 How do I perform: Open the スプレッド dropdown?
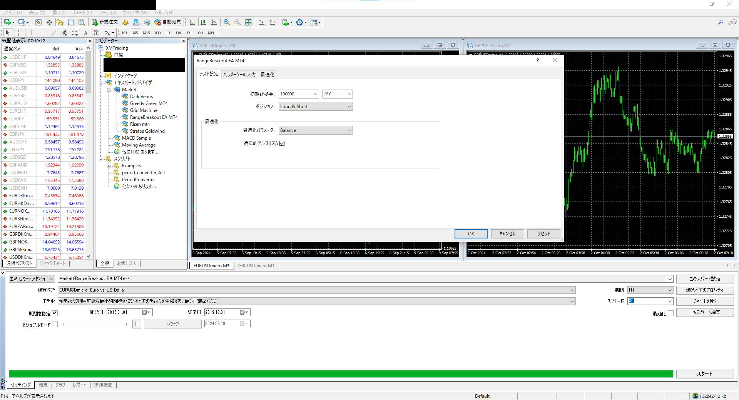(670, 301)
